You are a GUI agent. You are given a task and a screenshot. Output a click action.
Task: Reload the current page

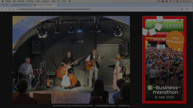(x=9, y=9)
